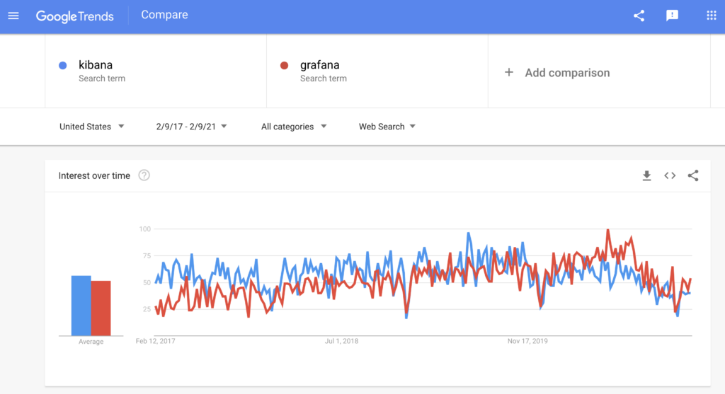Click the embed code icon
The height and width of the screenshot is (394, 725).
(x=670, y=176)
